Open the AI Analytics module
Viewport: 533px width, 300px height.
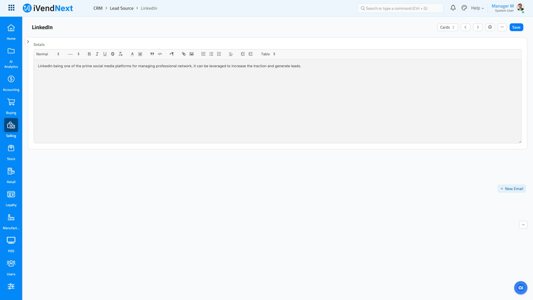click(11, 58)
